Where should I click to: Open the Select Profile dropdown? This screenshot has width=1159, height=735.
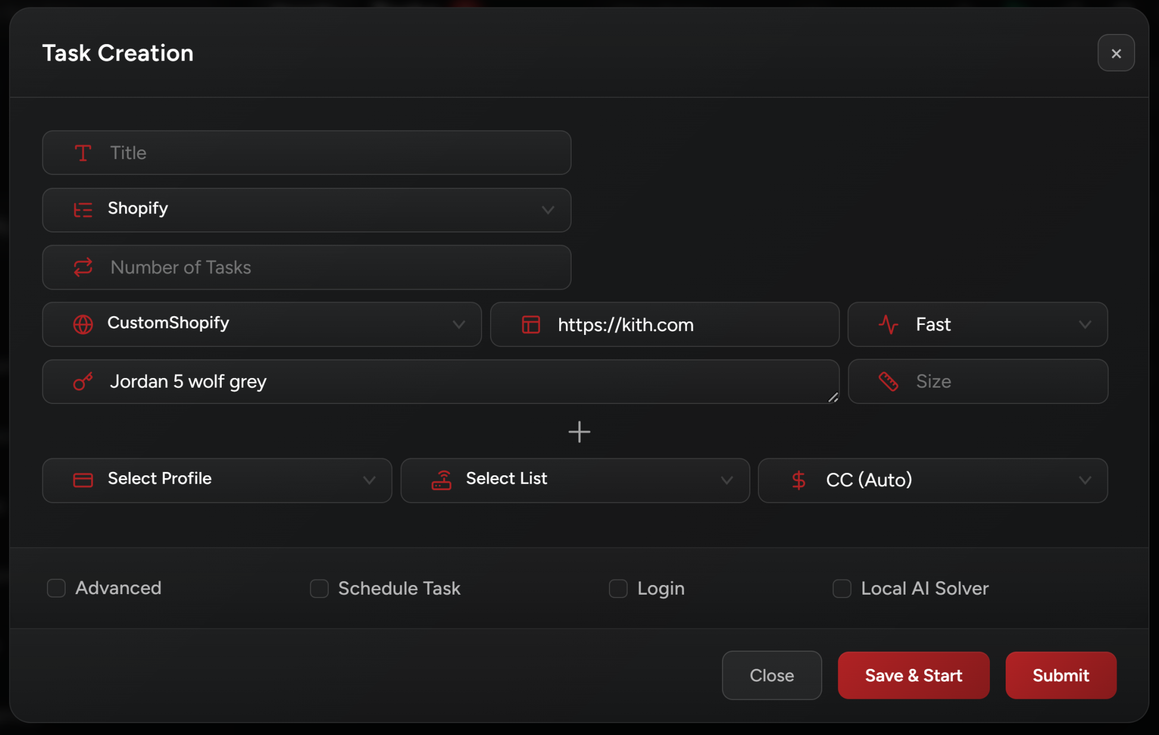217,480
